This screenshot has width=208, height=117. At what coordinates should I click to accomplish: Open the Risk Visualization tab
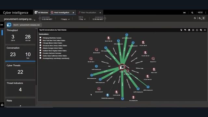(88, 12)
